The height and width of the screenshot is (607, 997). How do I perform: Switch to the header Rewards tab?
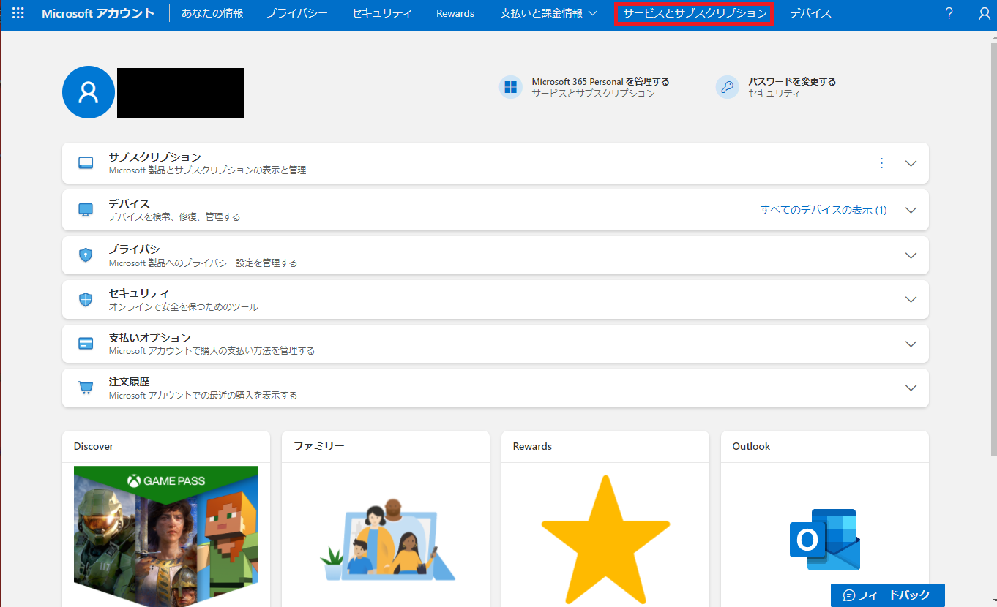[455, 13]
